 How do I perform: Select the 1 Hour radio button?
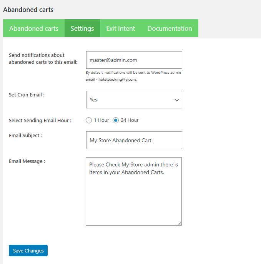click(x=89, y=120)
